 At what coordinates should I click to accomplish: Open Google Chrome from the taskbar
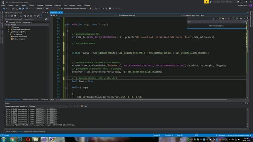12,139
